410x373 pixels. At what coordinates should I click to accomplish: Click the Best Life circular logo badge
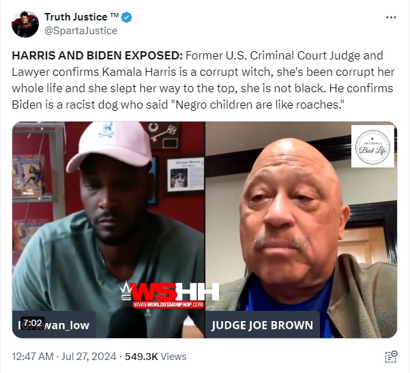[372, 146]
